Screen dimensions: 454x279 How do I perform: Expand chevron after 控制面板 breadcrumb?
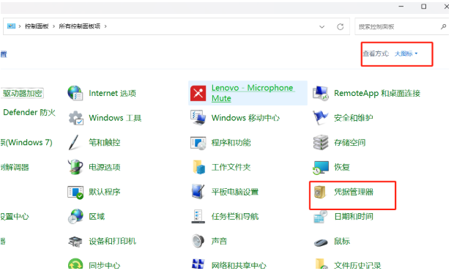coord(53,26)
